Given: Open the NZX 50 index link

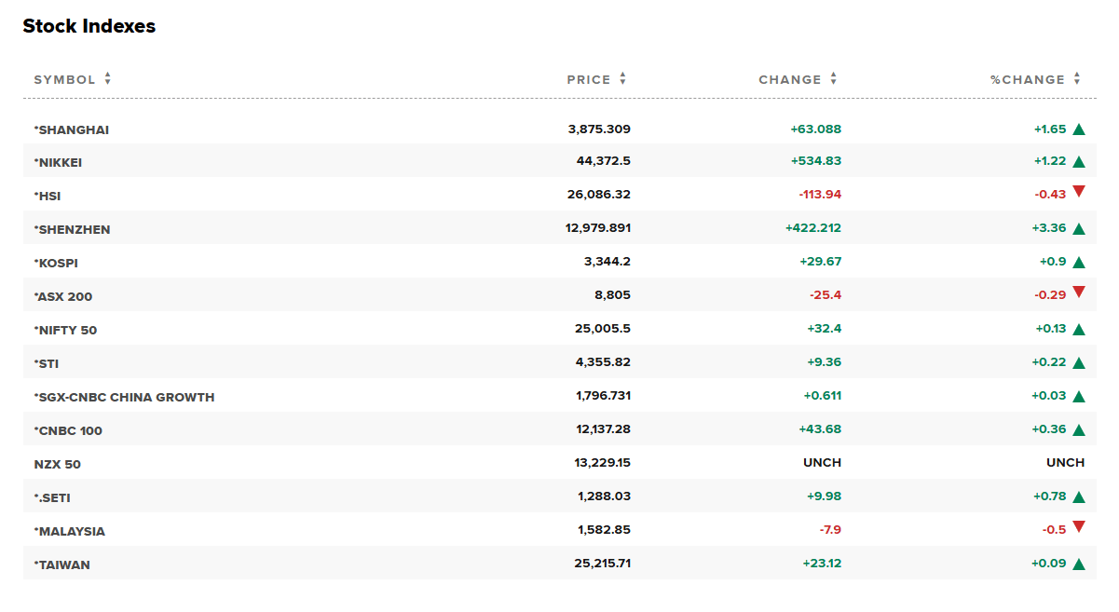Looking at the screenshot, I should (x=58, y=464).
